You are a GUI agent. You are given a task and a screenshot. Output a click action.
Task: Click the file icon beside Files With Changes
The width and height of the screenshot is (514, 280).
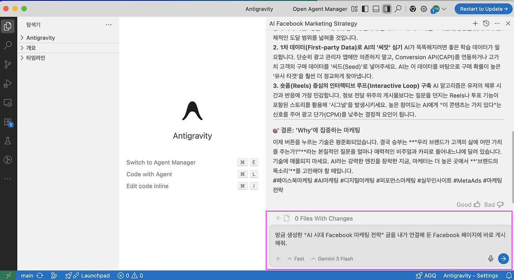(287, 218)
